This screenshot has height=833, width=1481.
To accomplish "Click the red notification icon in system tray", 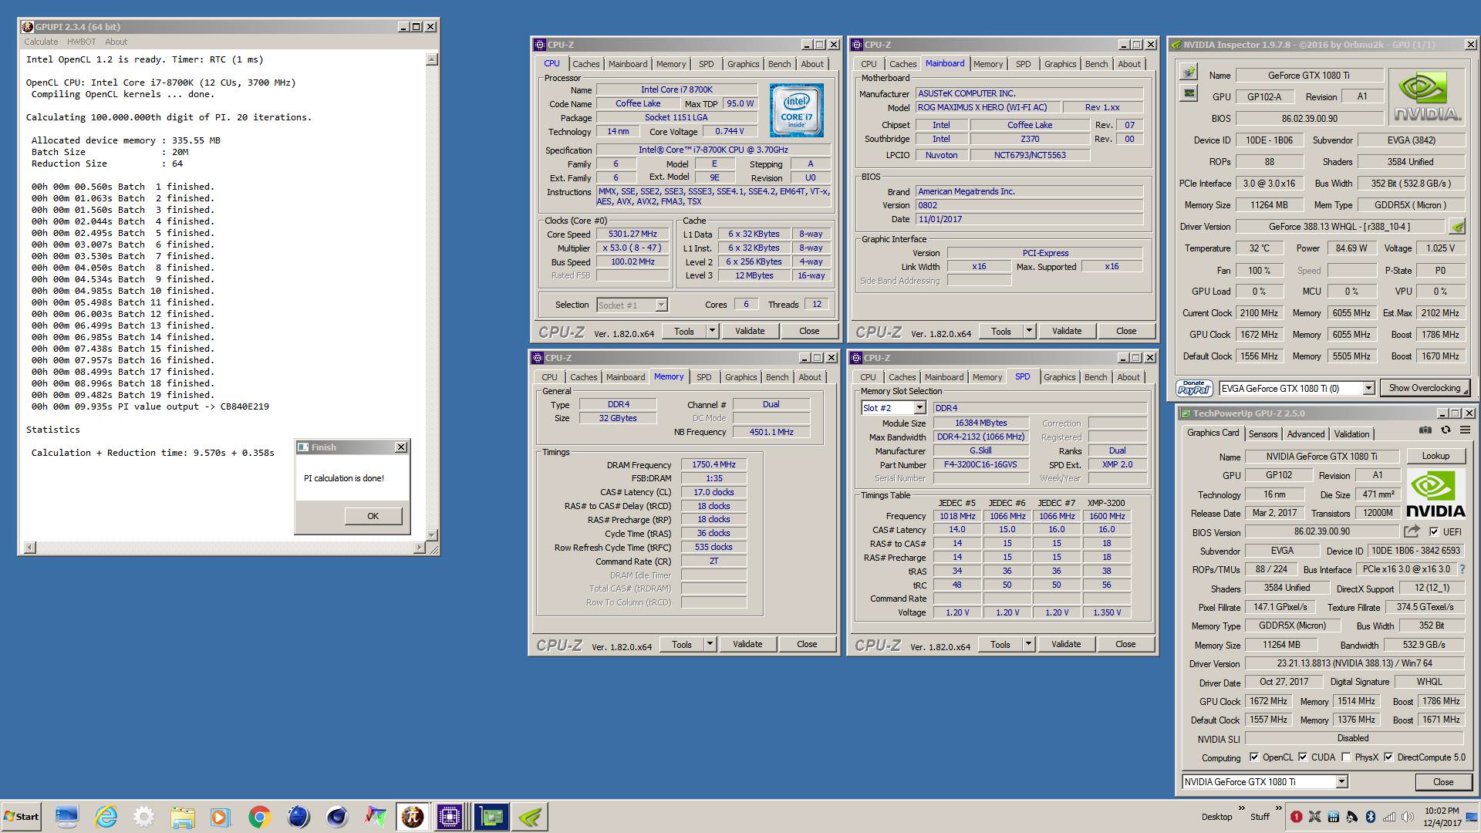I will coord(1296,817).
